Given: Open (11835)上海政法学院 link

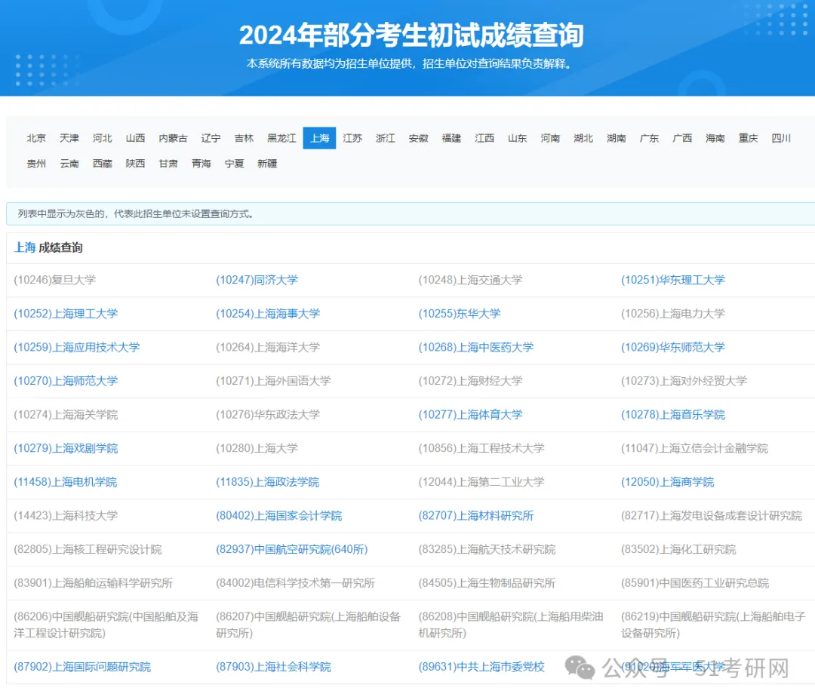Looking at the screenshot, I should click(x=268, y=482).
